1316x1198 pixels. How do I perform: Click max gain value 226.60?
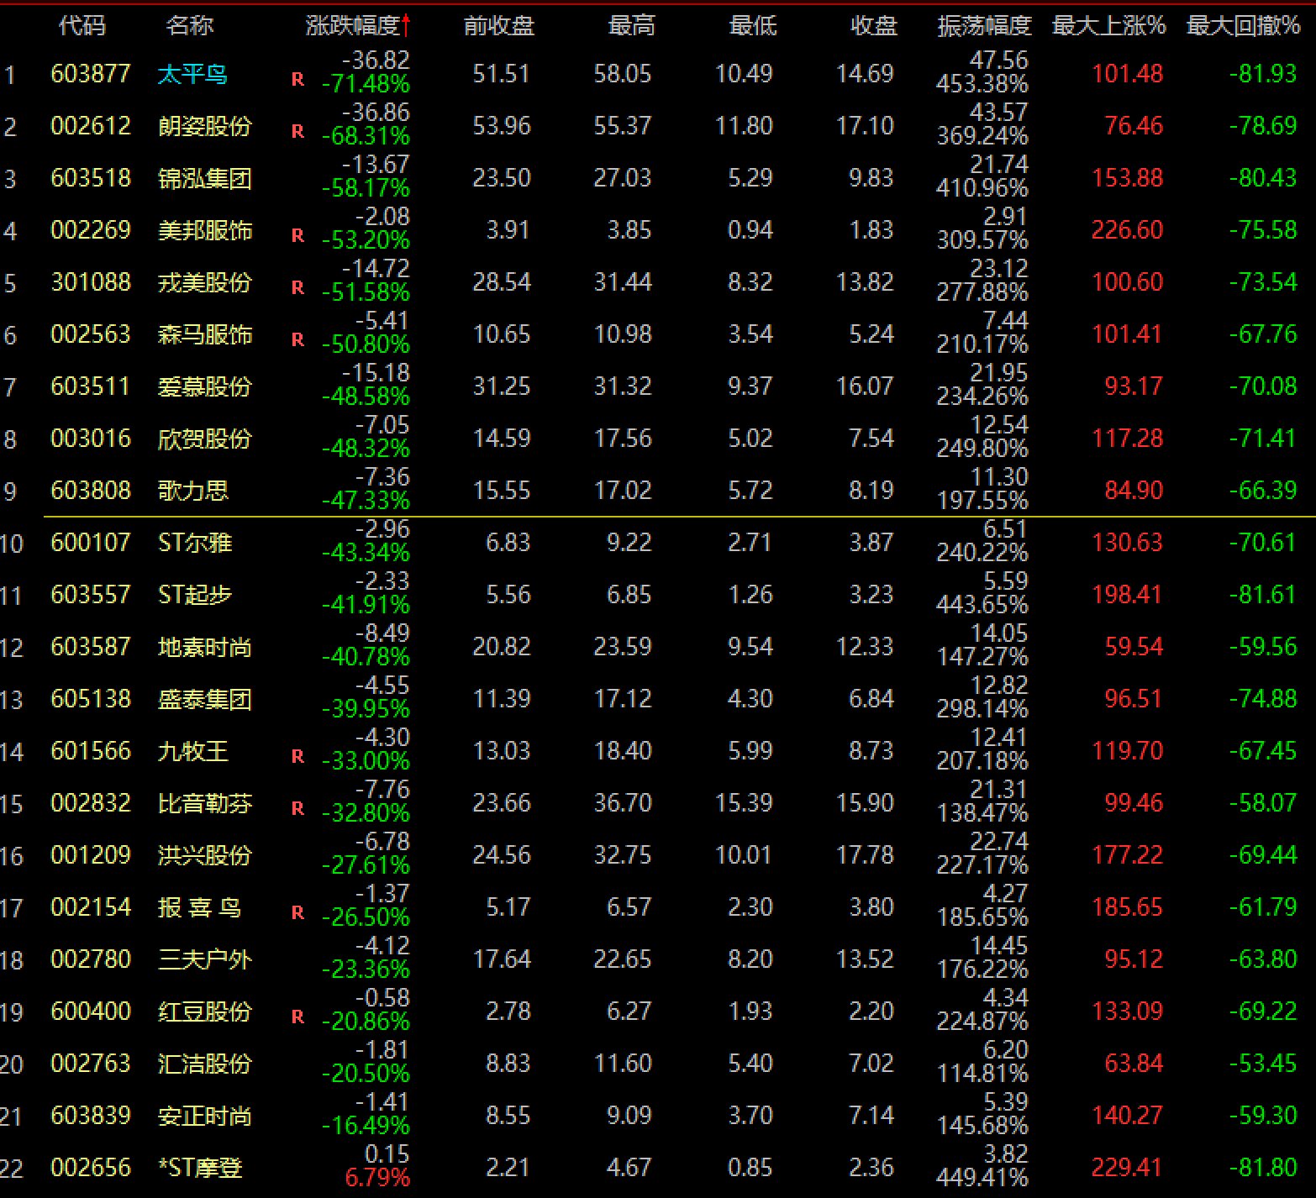point(1127,230)
